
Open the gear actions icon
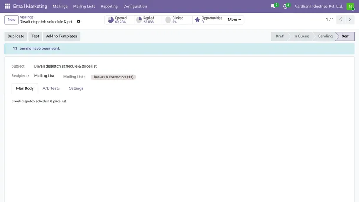coord(78,22)
